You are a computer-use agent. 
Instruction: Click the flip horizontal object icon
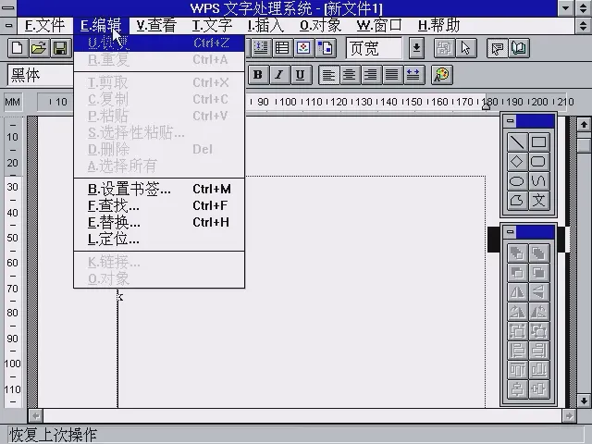pos(517,292)
